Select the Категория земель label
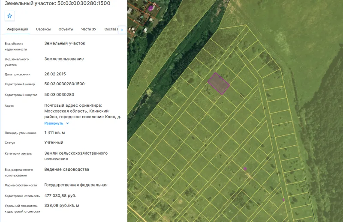Screen dimensions: 343x222 (18, 153)
